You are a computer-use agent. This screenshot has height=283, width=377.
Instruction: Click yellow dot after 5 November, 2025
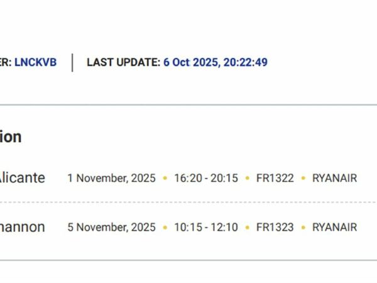(165, 228)
